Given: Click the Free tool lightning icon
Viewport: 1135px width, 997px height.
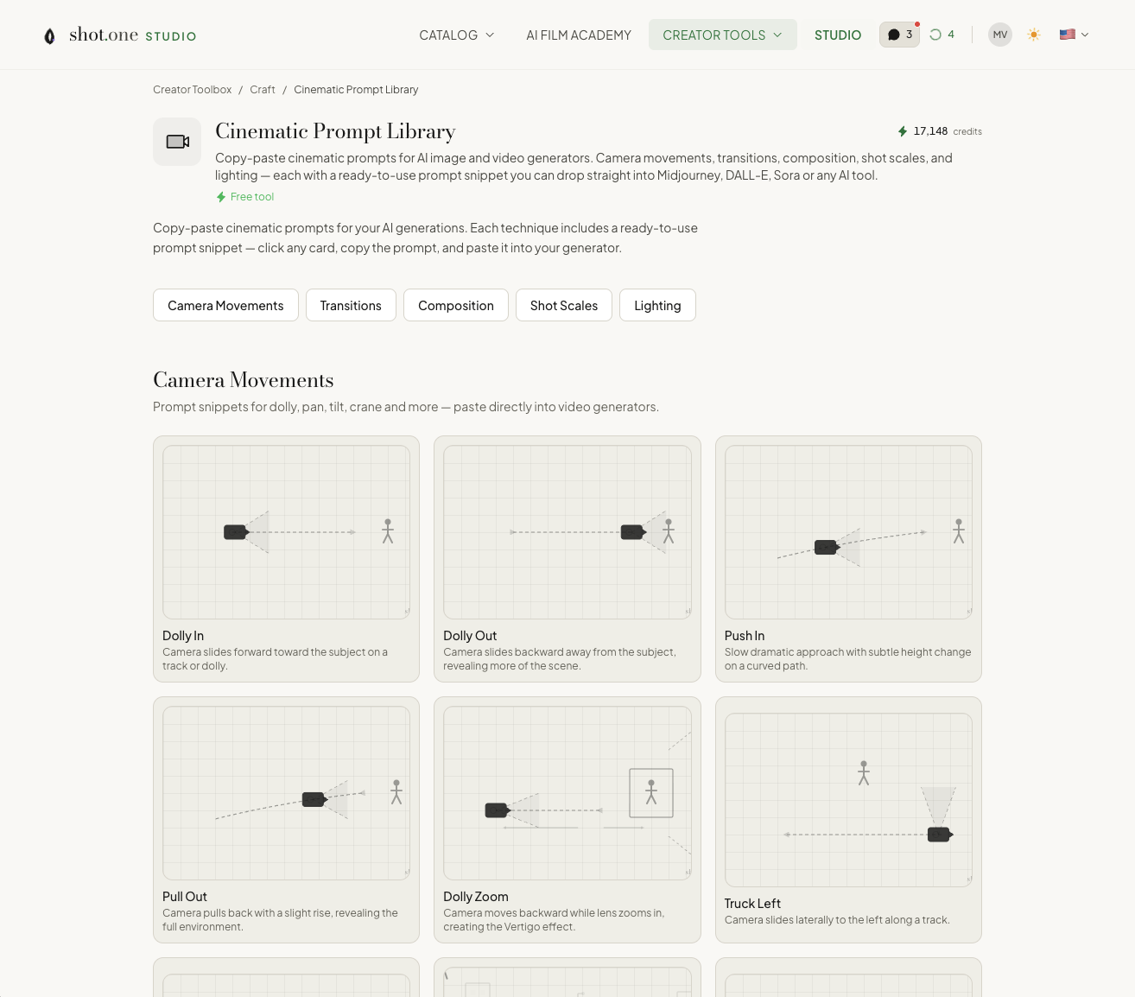Looking at the screenshot, I should click(221, 197).
